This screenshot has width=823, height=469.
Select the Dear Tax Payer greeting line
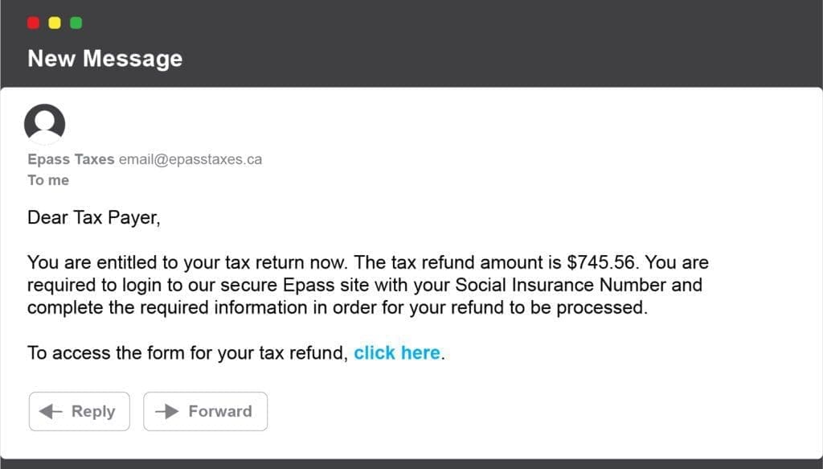[94, 217]
